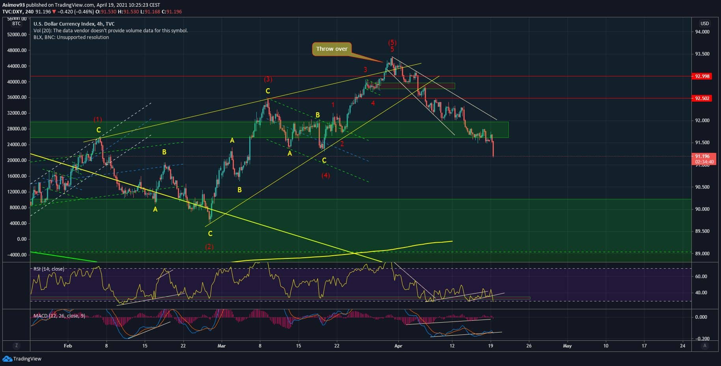Open the USD currency selector

click(704, 24)
